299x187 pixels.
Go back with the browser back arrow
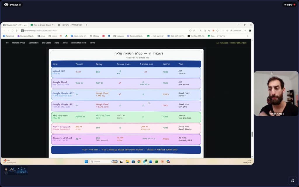tap(4, 30)
